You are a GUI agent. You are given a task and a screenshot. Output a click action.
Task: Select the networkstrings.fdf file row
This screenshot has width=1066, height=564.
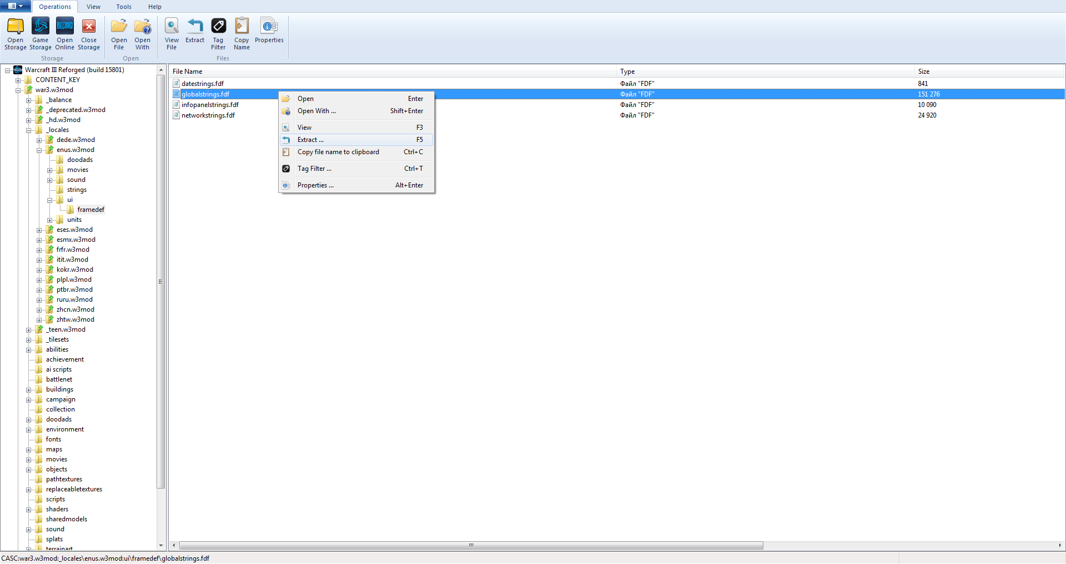click(617, 115)
